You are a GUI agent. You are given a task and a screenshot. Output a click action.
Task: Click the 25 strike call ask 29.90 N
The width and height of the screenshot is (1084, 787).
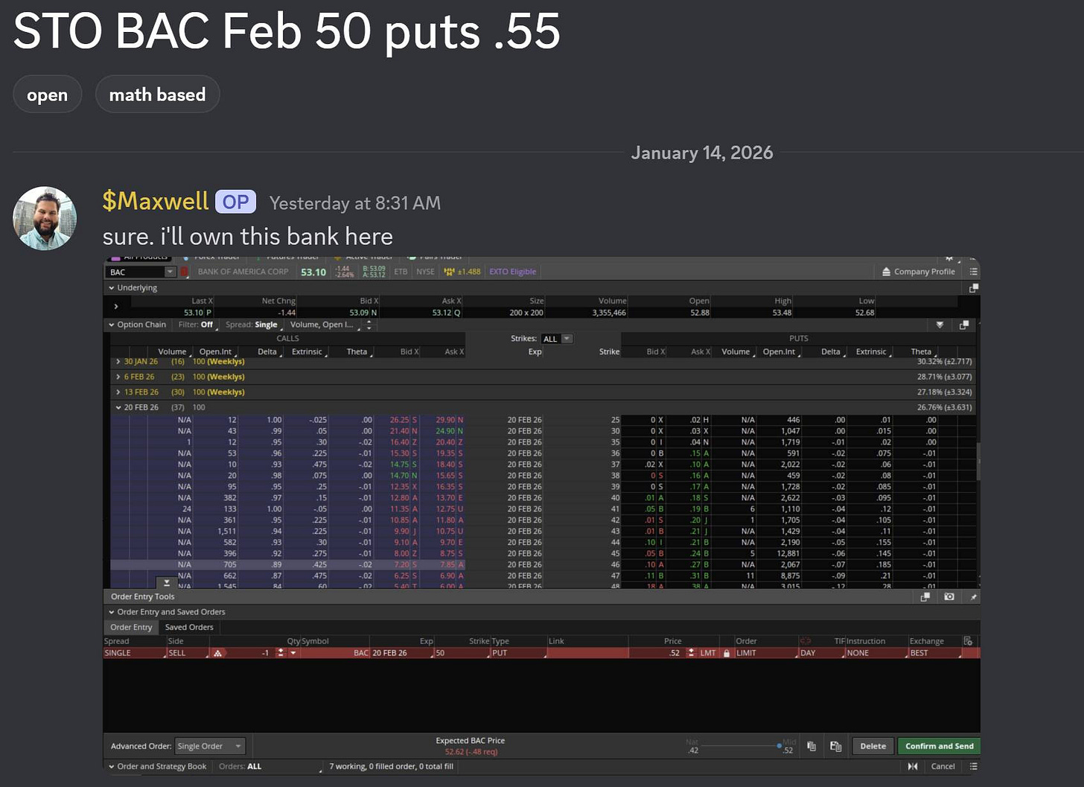point(450,420)
